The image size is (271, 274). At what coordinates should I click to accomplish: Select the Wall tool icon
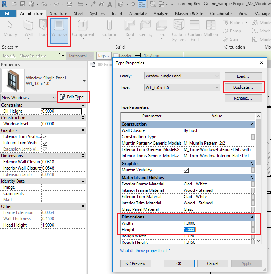point(29,25)
